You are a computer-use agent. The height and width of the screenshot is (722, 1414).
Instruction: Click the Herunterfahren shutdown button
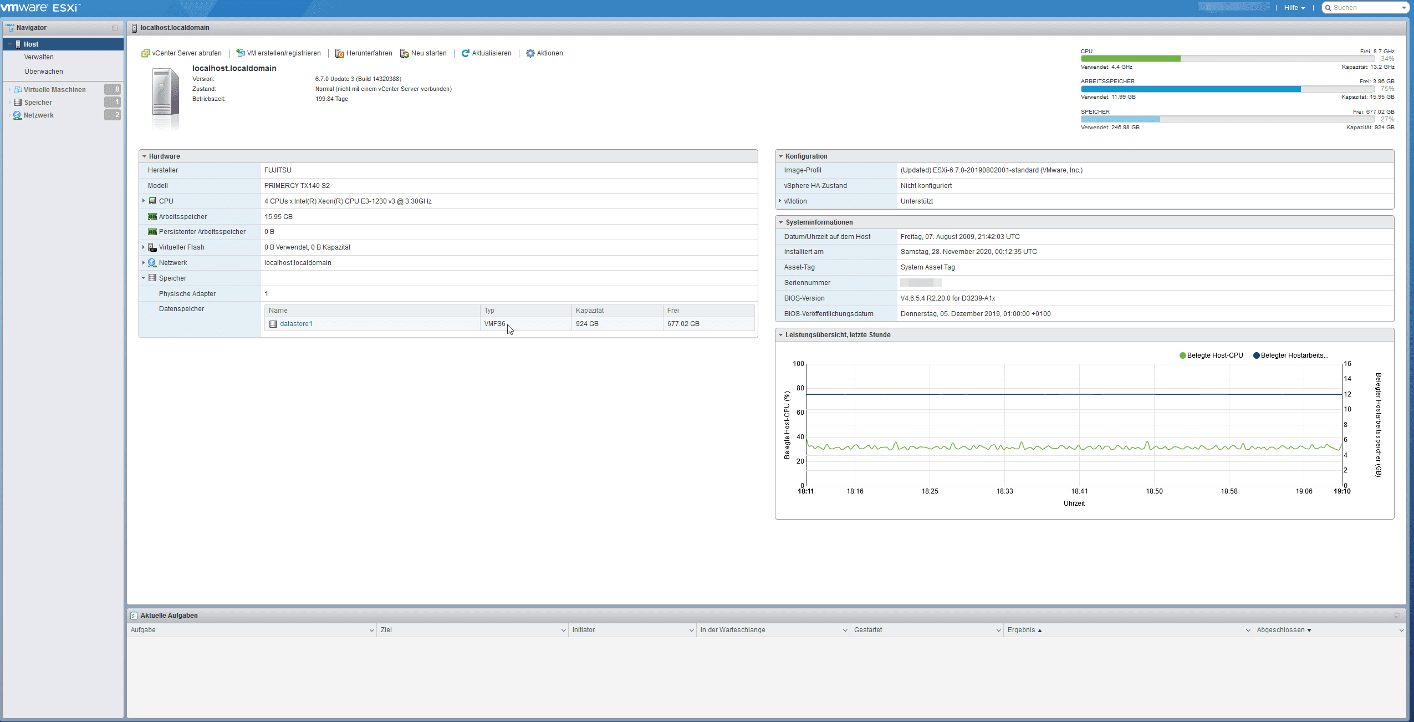point(364,53)
